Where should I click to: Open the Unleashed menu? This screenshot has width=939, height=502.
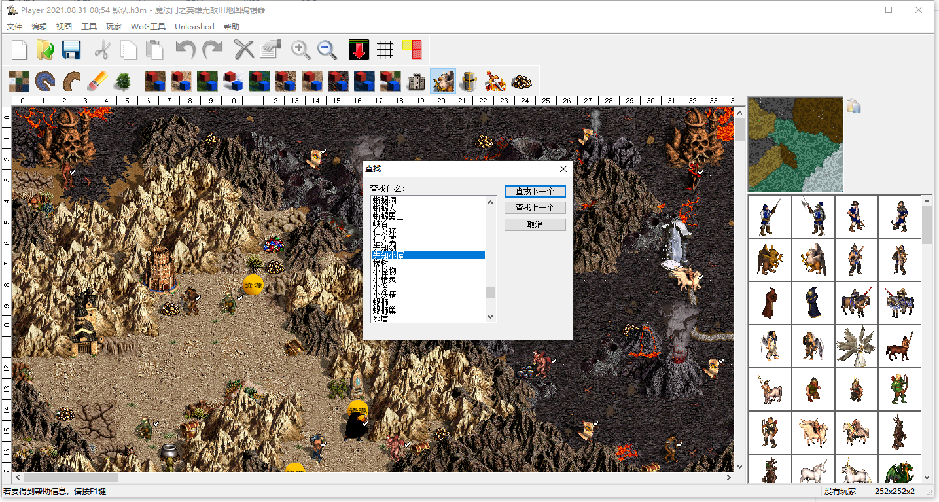[194, 27]
